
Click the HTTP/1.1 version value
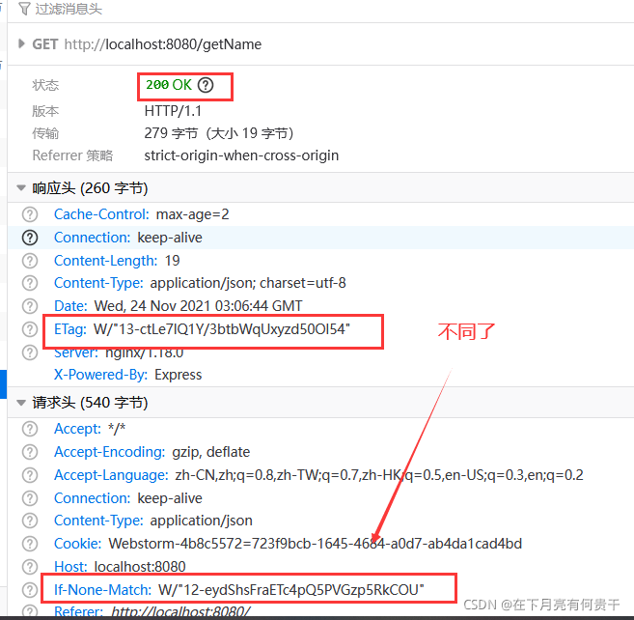173,111
